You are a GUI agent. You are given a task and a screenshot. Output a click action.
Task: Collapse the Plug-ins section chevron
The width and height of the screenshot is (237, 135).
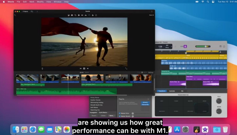tap(148, 99)
